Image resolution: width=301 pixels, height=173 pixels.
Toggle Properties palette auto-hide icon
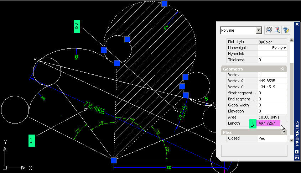(x=297, y=152)
